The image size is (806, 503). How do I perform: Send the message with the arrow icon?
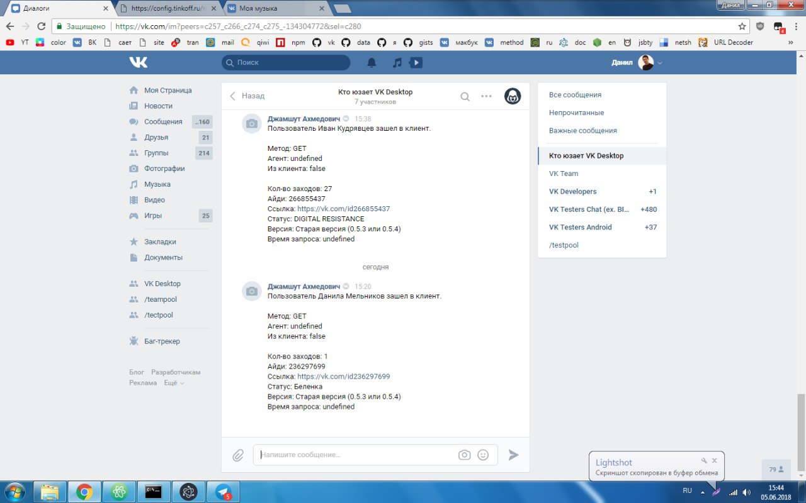(514, 455)
